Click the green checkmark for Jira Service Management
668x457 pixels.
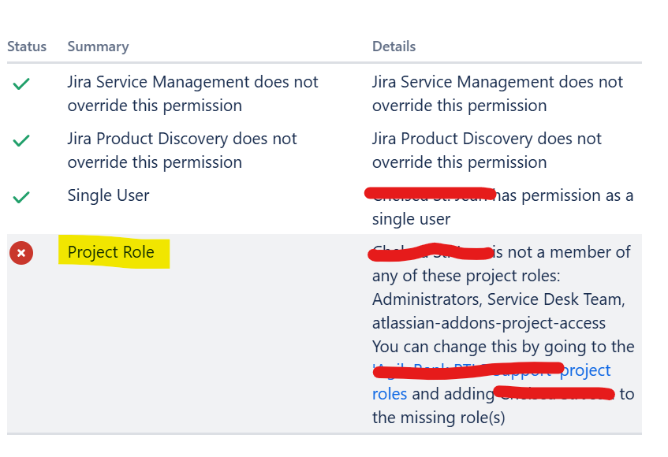(21, 84)
